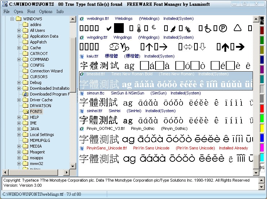The image size is (267, 199).
Task: Click font list scroll down arrow
Action: [x=256, y=173]
